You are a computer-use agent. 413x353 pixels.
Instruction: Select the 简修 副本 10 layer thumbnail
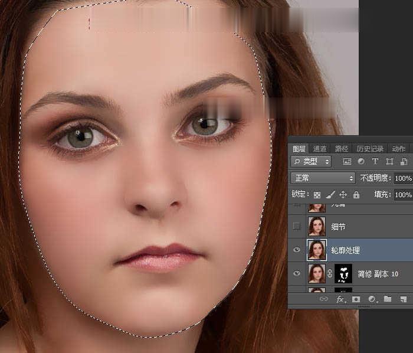317,274
